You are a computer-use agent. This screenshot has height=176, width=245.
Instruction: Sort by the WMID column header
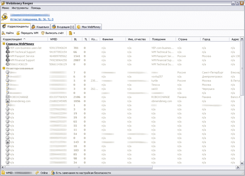[x=60, y=39]
